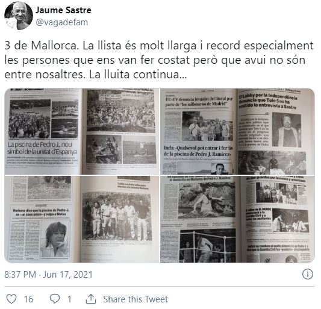Open the top-right photo with Lobby per la Independència
Image resolution: width=321 pixels, height=309 pixels.
click(237, 131)
